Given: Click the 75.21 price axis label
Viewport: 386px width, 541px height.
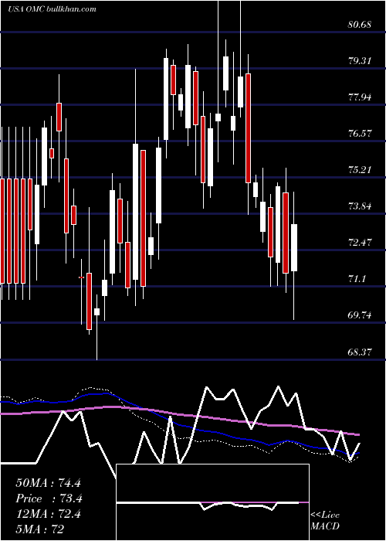Looking at the screenshot, I should coord(360,170).
